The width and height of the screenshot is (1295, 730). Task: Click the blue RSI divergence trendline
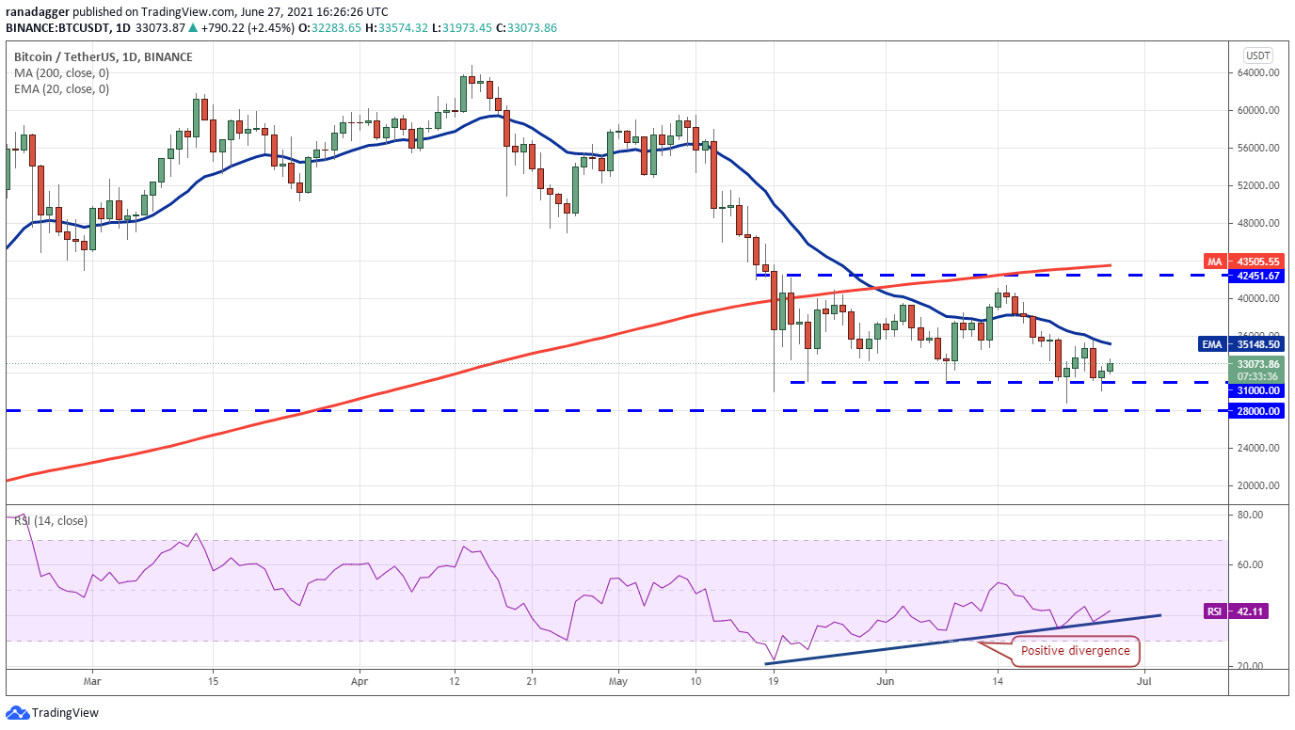(x=963, y=640)
